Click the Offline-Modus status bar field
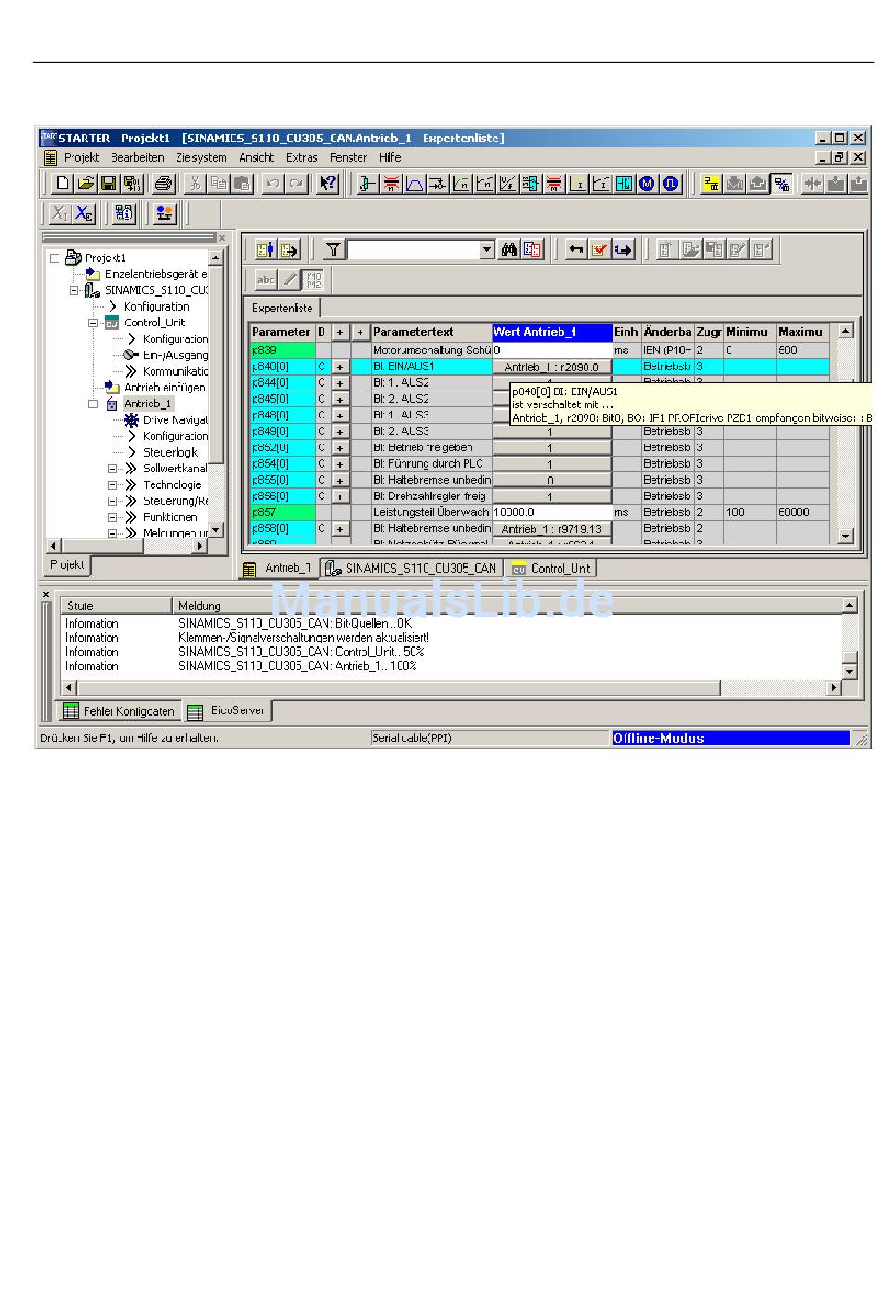The width and height of the screenshot is (883, 1299). pyautogui.click(x=731, y=738)
